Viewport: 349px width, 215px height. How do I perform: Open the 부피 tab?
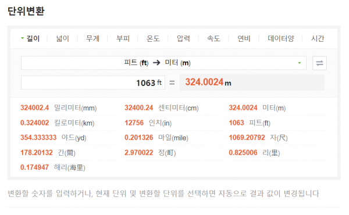[x=123, y=38]
